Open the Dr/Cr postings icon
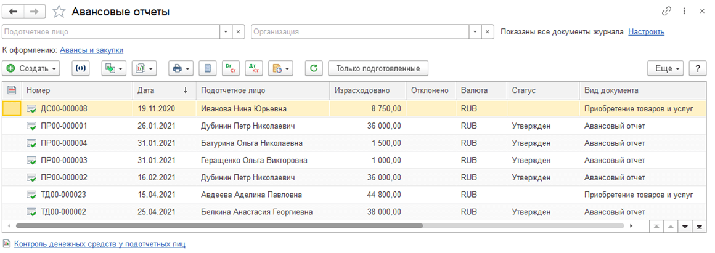This screenshot has height=253, width=715. (x=231, y=68)
